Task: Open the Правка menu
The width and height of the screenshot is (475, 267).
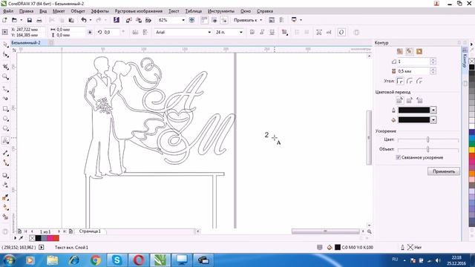Action: [26, 11]
